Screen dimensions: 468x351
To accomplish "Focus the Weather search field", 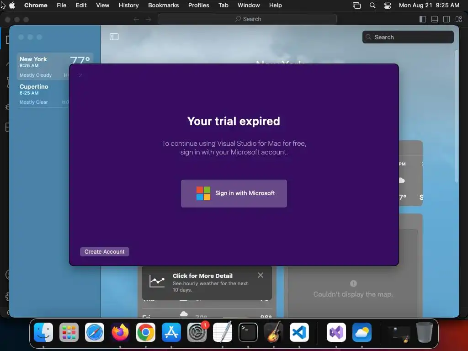I will (408, 37).
